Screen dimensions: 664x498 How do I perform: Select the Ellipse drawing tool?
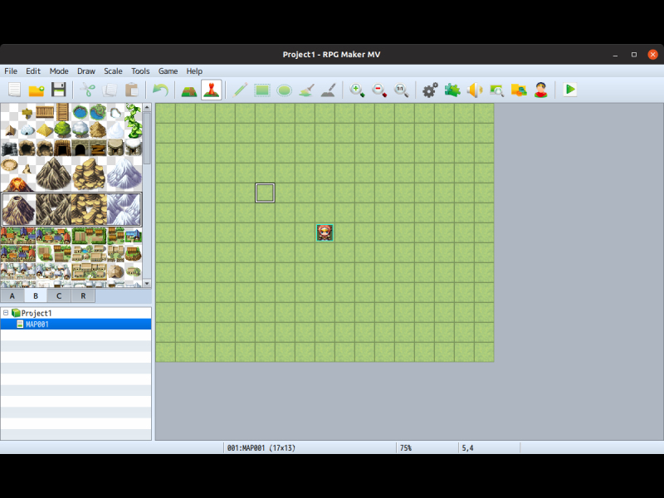coord(285,90)
